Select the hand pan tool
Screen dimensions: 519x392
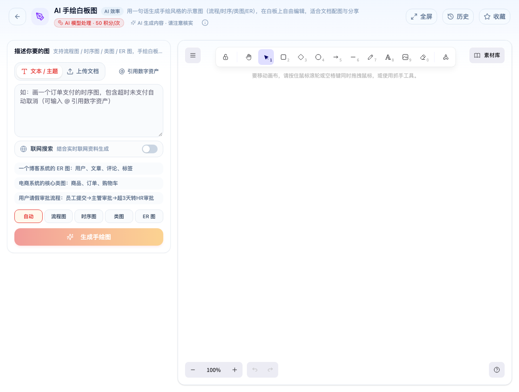point(249,57)
